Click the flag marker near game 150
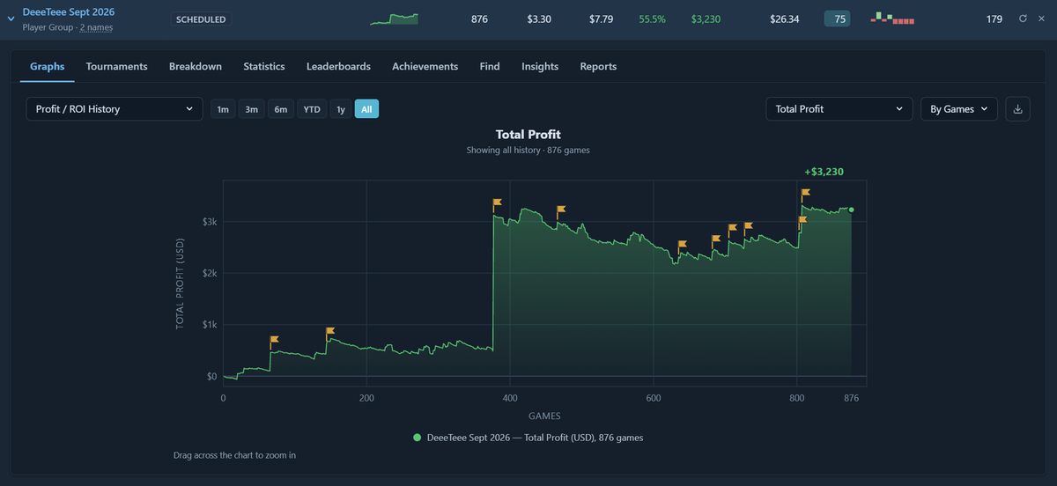The width and height of the screenshot is (1057, 486). [x=329, y=332]
